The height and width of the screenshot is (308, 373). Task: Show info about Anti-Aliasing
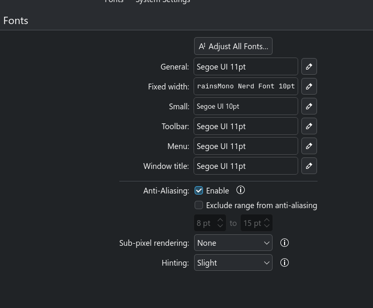coord(241,190)
